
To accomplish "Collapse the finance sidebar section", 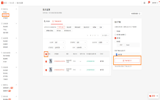I will (16, 67).
